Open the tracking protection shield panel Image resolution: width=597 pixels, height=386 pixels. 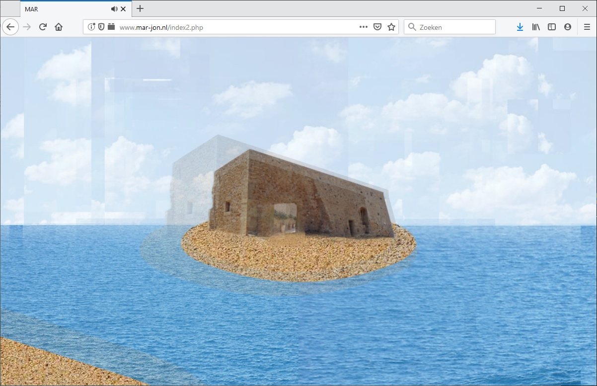point(101,27)
